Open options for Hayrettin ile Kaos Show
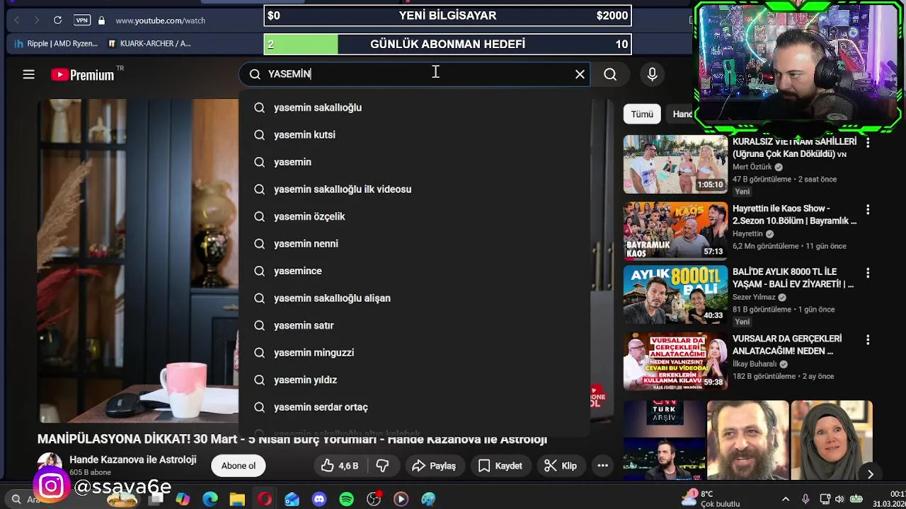 (x=868, y=209)
